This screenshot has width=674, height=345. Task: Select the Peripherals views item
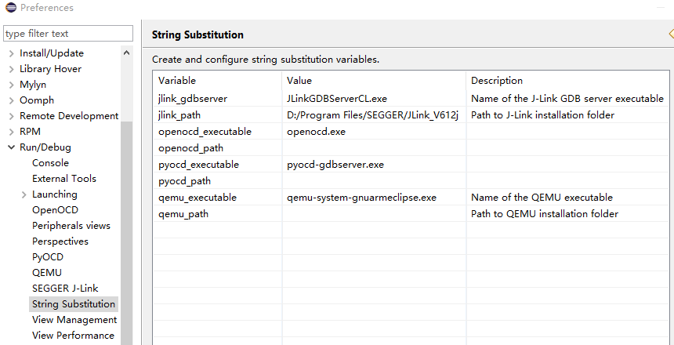tap(71, 225)
